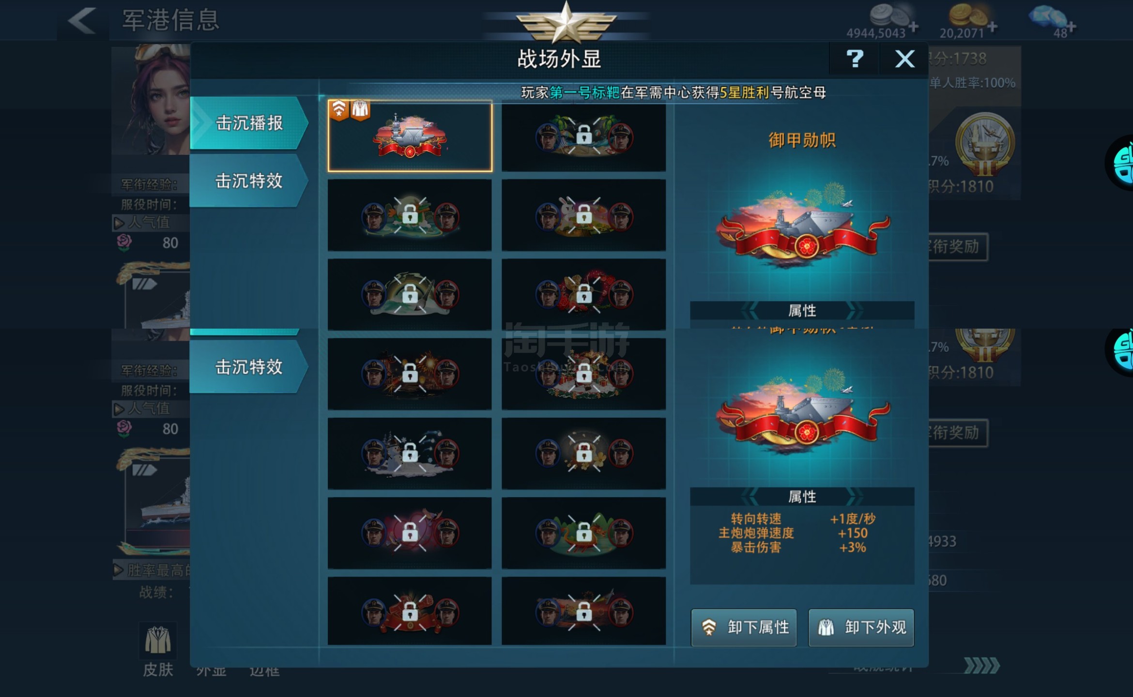1133x697 pixels.
Task: Select the locked palm tree beach banner
Action: (x=583, y=136)
